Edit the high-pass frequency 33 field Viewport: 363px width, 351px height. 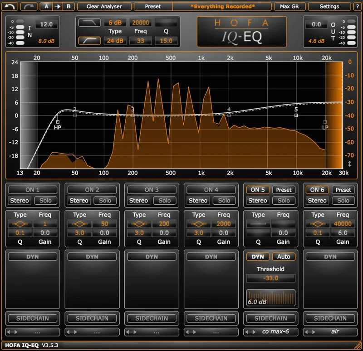click(141, 41)
